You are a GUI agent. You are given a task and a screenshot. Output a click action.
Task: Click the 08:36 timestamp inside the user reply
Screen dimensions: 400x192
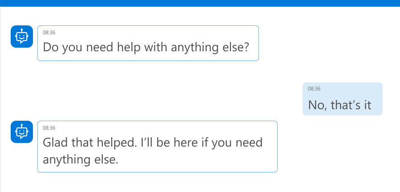pos(314,89)
